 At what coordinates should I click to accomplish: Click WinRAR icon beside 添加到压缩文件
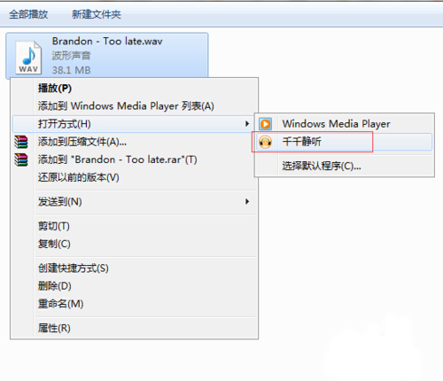21,142
